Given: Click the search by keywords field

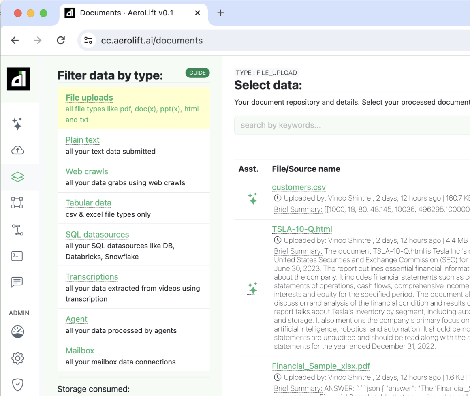Looking at the screenshot, I should point(352,125).
